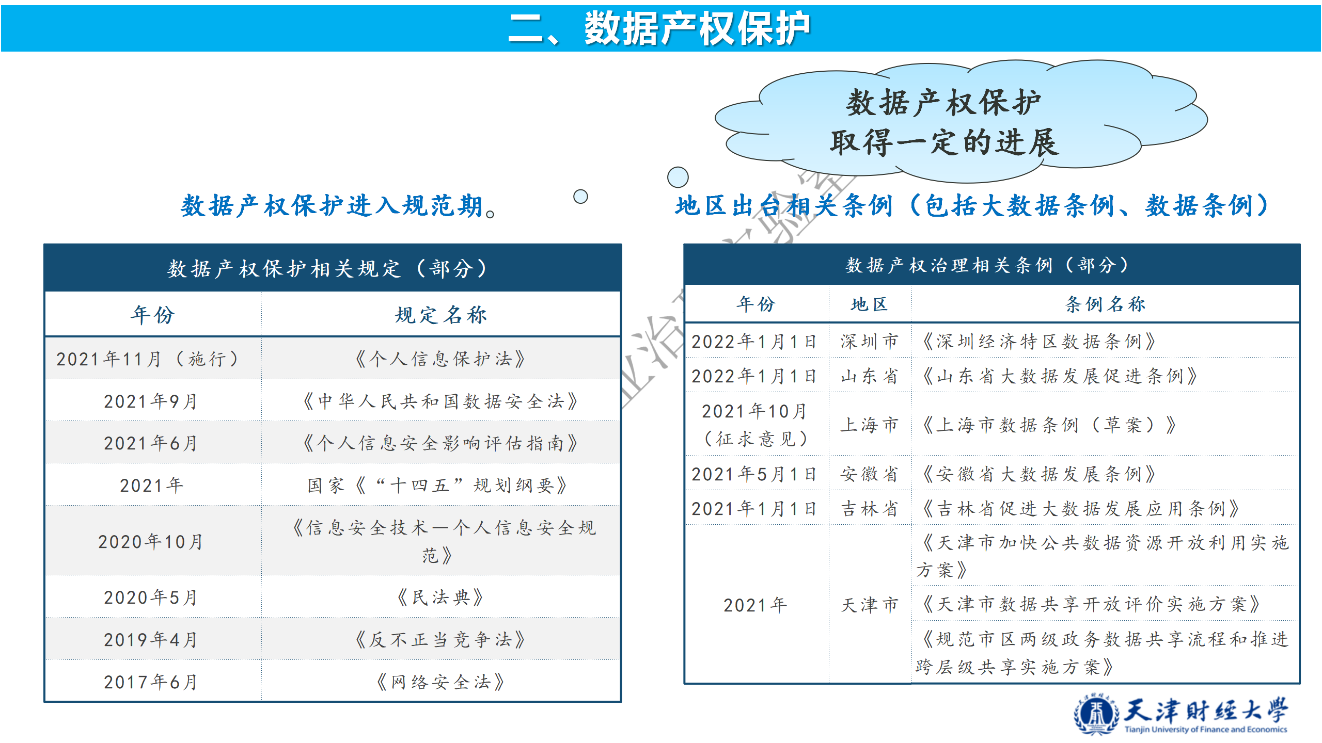Select cell 上海市
This screenshot has width=1322, height=743.
point(870,425)
